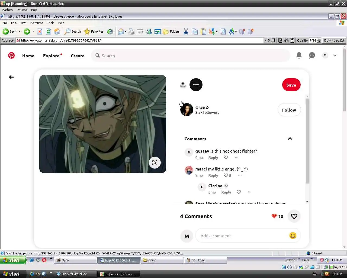Open the File menu in Internet Explorer
Image resolution: width=347 pixels, height=278 pixels.
(5, 23)
